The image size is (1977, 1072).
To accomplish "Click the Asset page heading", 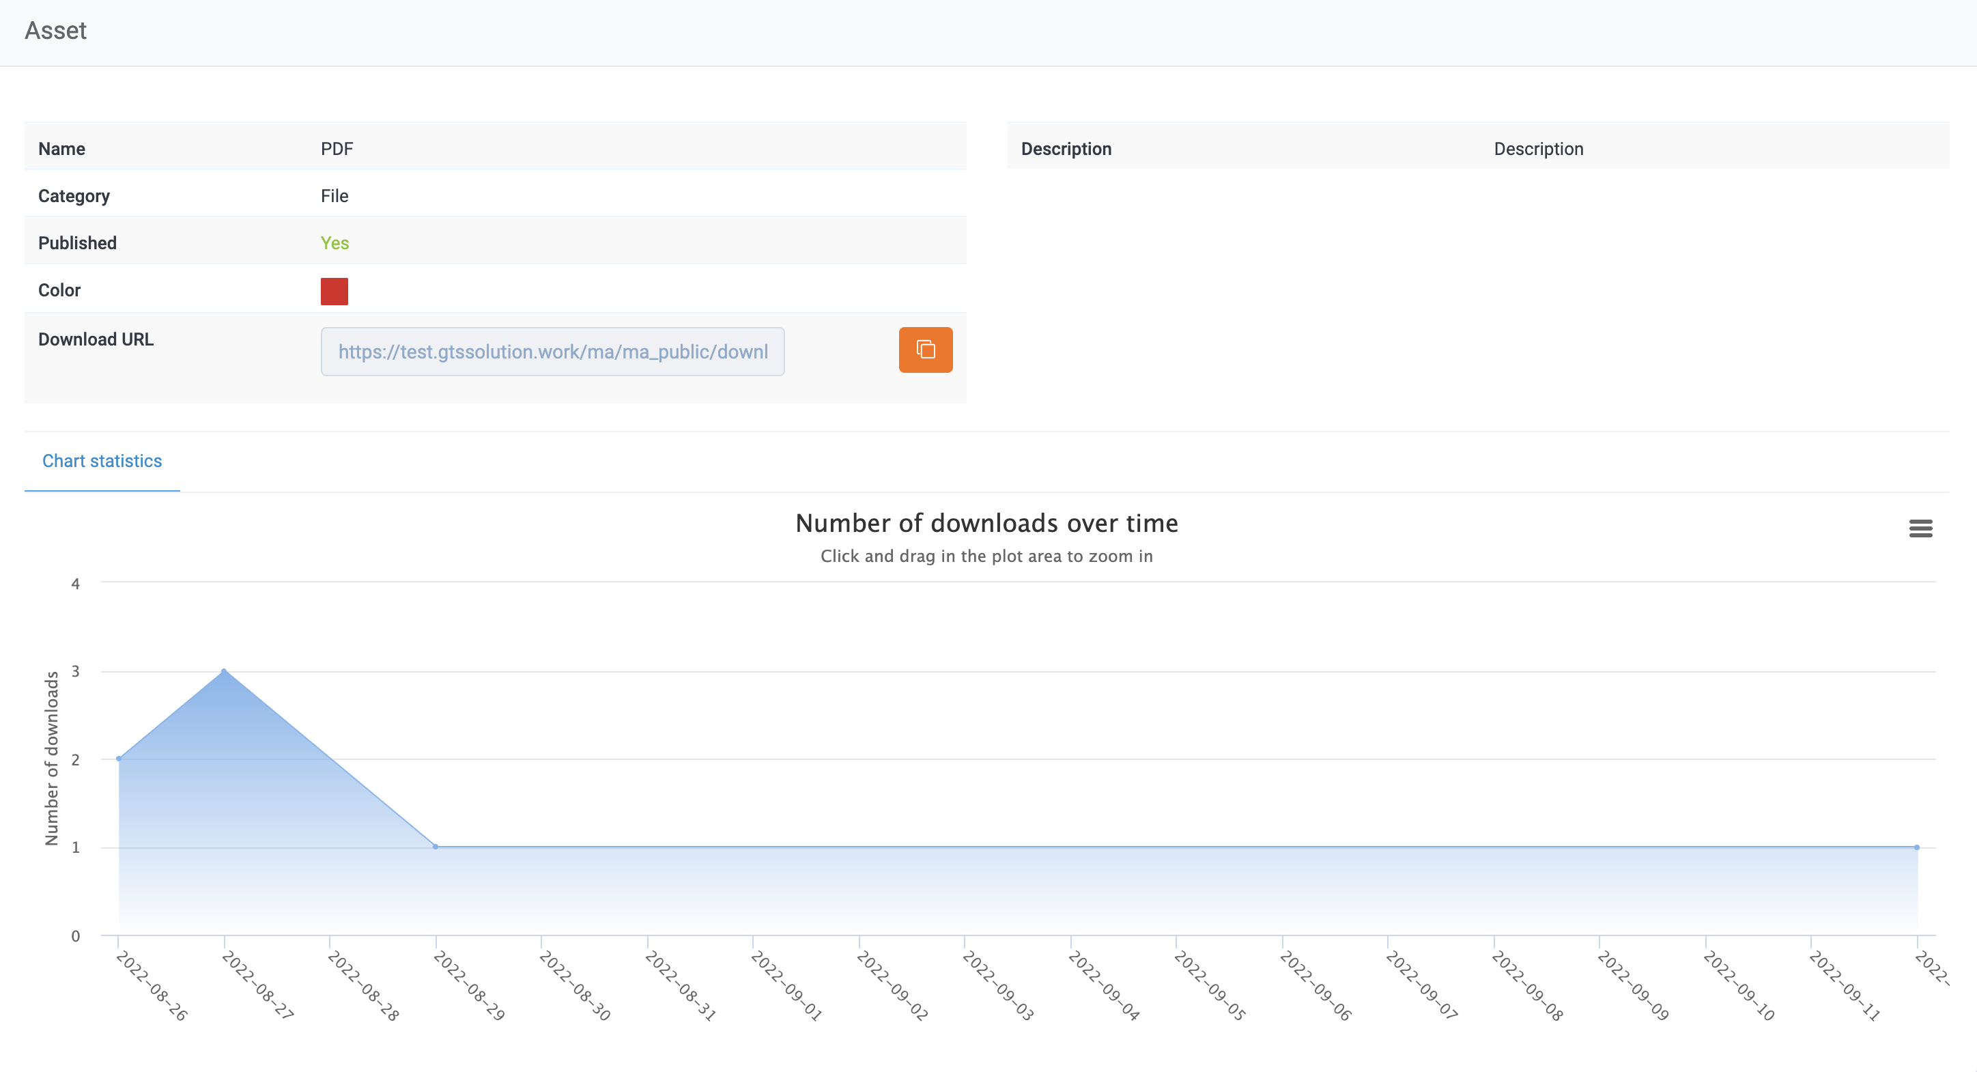I will coord(55,31).
